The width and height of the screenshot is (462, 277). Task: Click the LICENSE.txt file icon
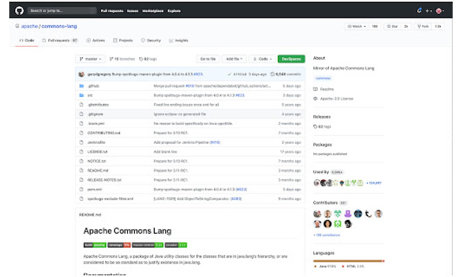[x=82, y=151]
